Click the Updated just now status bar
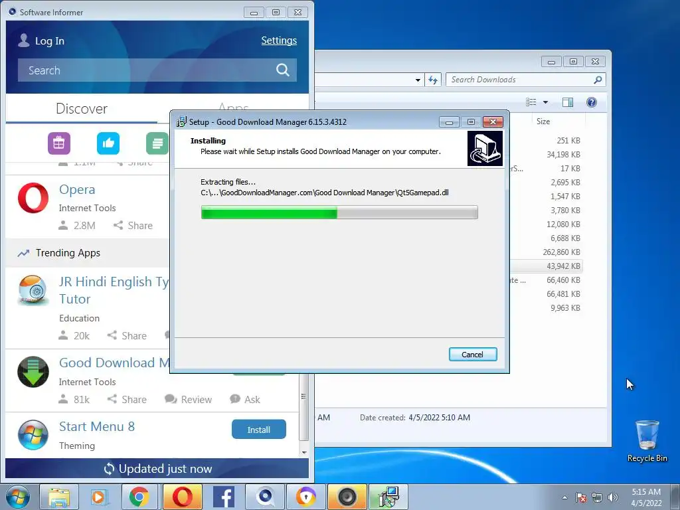This screenshot has width=680, height=510. coord(157,468)
